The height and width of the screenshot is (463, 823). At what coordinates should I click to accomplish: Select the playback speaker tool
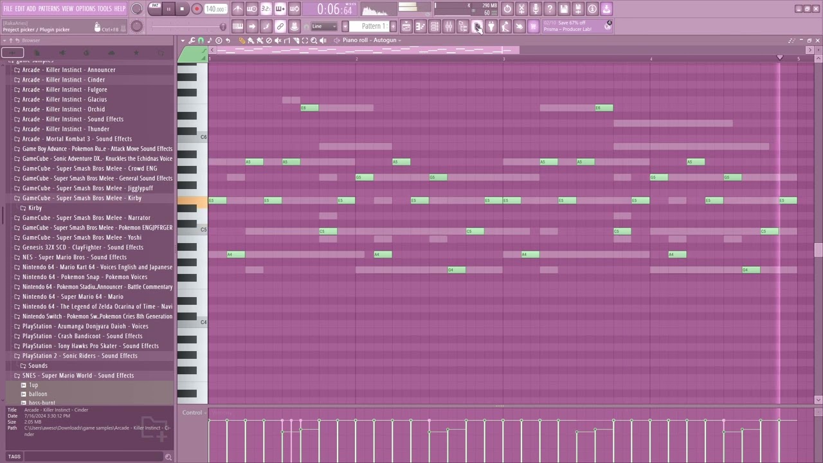click(323, 41)
